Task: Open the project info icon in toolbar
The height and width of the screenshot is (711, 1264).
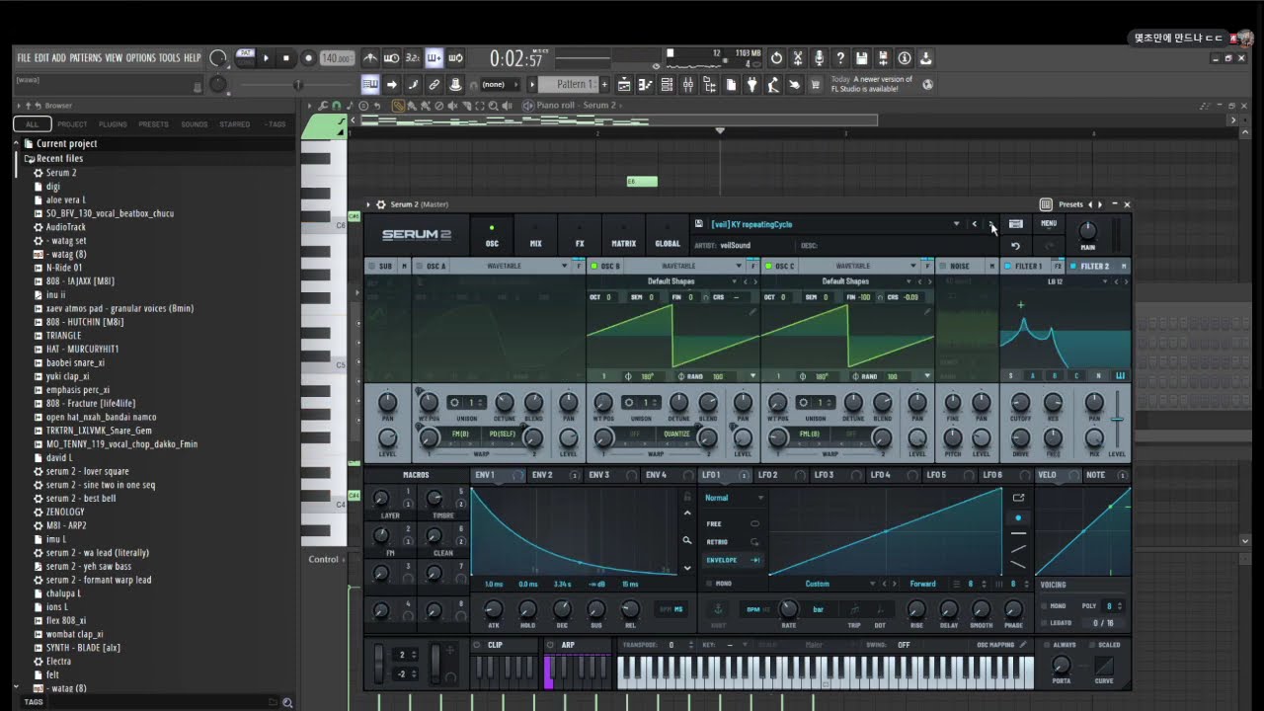Action: coord(904,58)
